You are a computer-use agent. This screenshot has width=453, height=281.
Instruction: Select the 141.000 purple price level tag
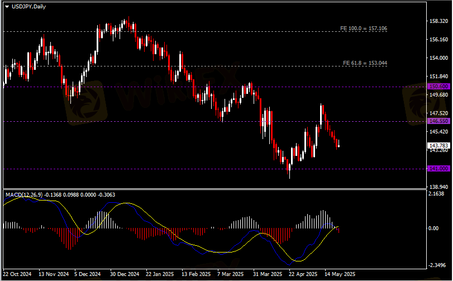point(438,168)
